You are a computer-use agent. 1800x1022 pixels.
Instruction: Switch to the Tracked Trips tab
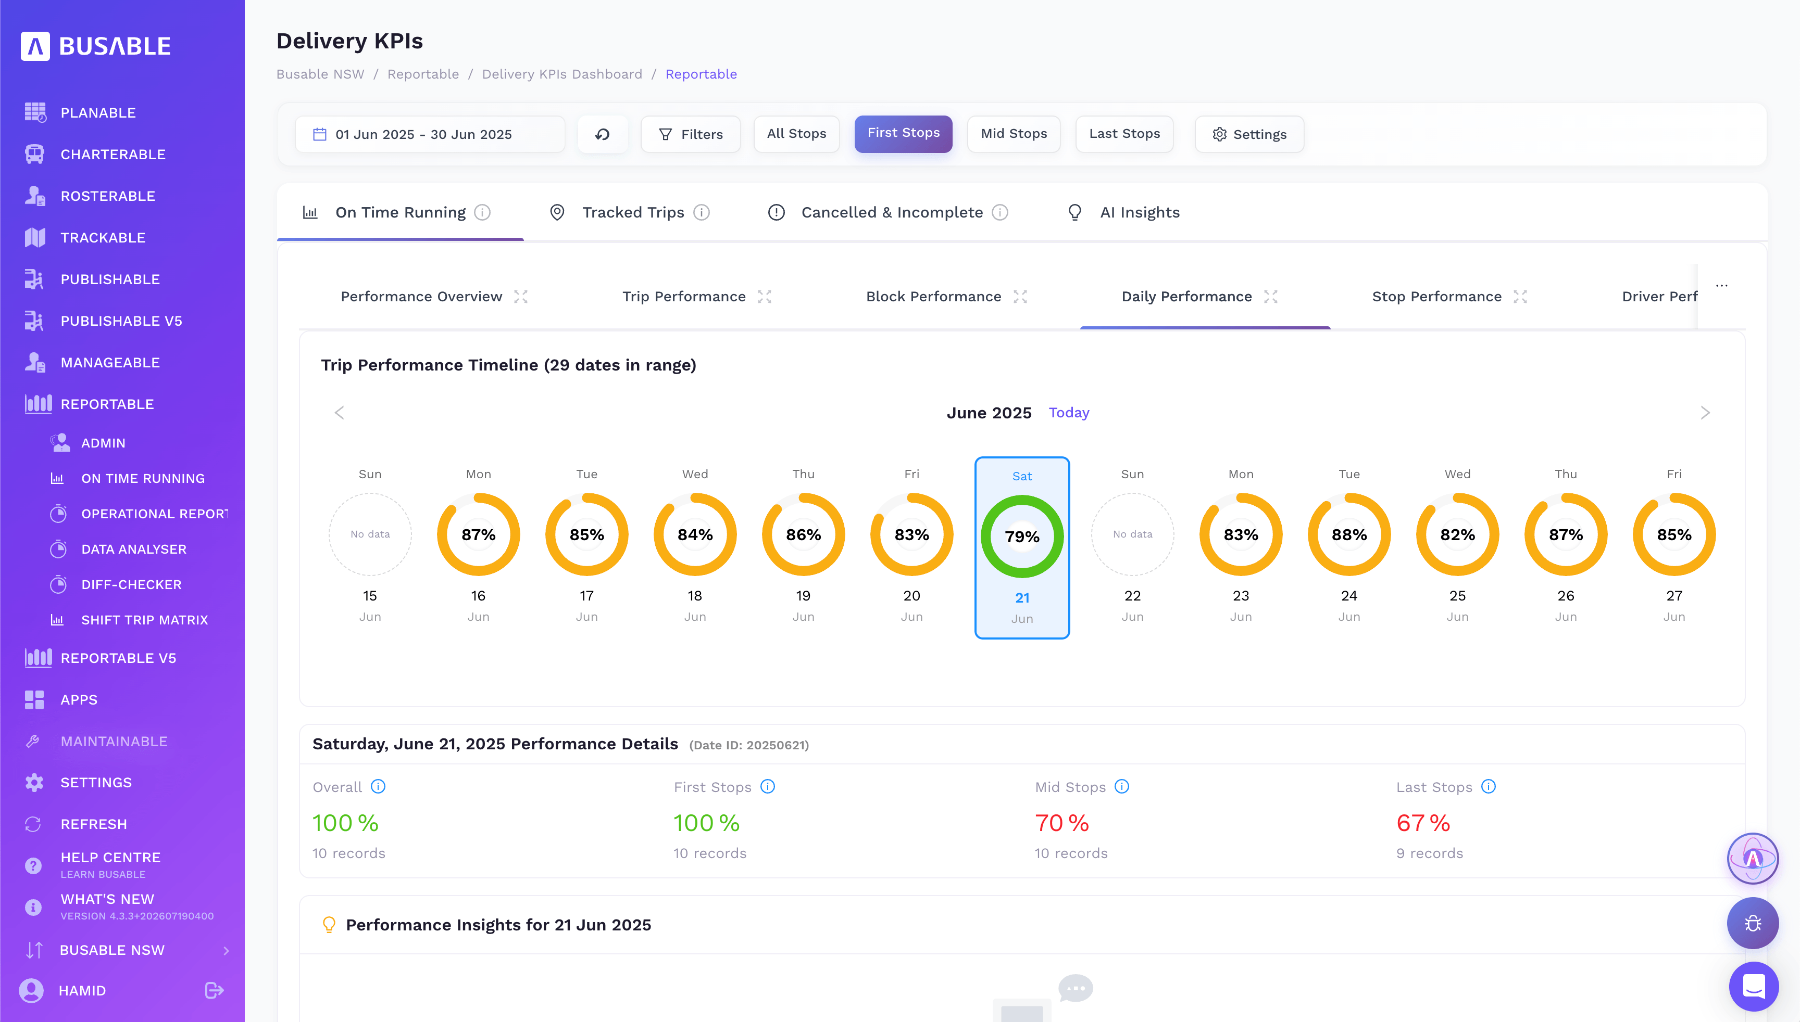coord(633,212)
